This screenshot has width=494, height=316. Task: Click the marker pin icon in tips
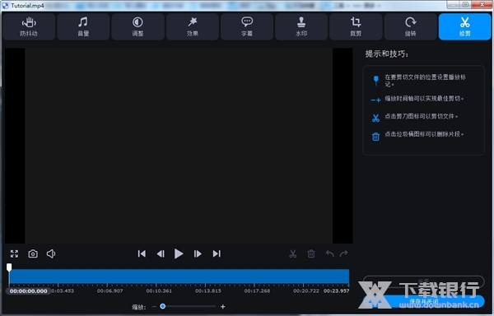coord(375,81)
